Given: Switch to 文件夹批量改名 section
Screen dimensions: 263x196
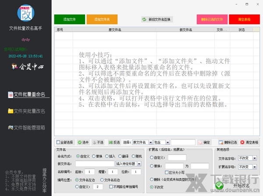Looking at the screenshot, I should (27, 111).
